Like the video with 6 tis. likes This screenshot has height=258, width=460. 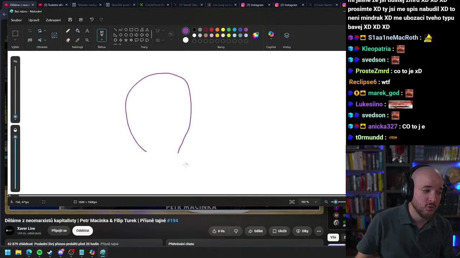tap(219, 231)
